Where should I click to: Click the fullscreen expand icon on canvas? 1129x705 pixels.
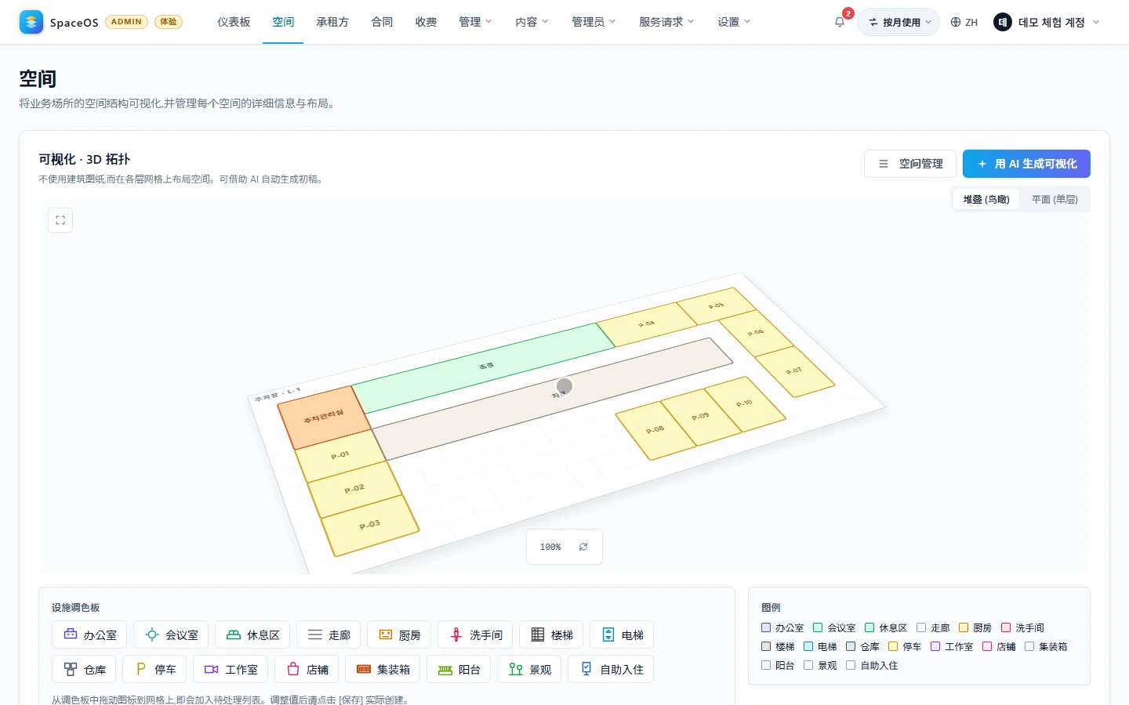point(60,220)
